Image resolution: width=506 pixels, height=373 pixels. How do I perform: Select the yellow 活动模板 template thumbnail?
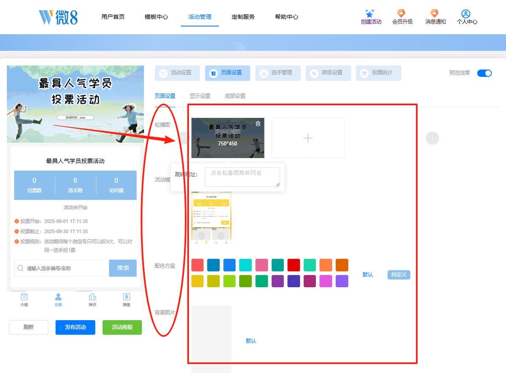(211, 218)
